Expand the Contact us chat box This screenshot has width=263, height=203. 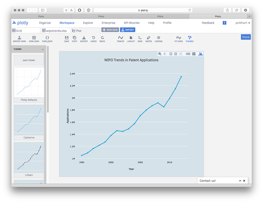240,181
